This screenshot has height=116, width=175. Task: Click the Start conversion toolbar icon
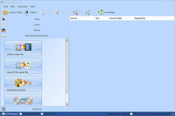pos(88,12)
